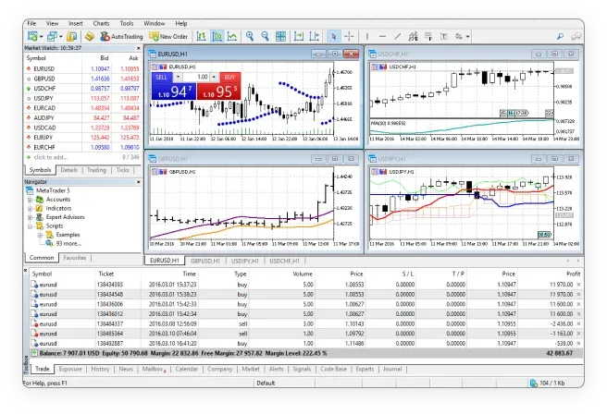
Task: Open the Charts menu
Action: pos(102,21)
